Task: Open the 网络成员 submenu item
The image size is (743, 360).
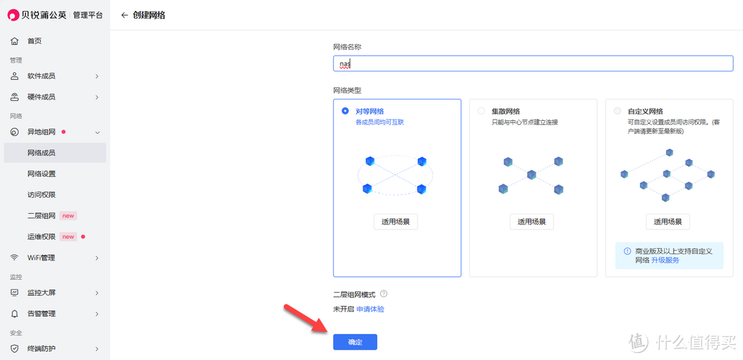Action: tap(55, 153)
